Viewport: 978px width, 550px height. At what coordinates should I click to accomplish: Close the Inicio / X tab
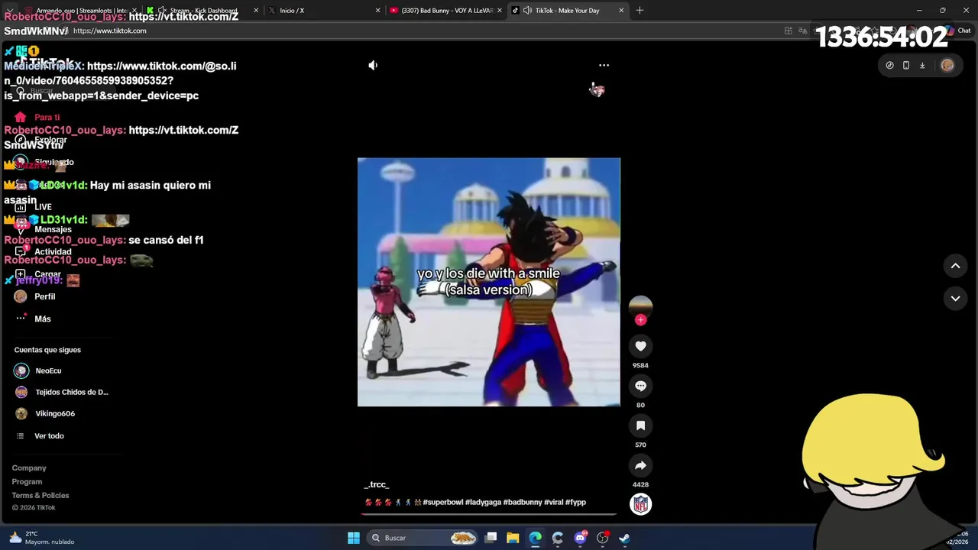[377, 11]
